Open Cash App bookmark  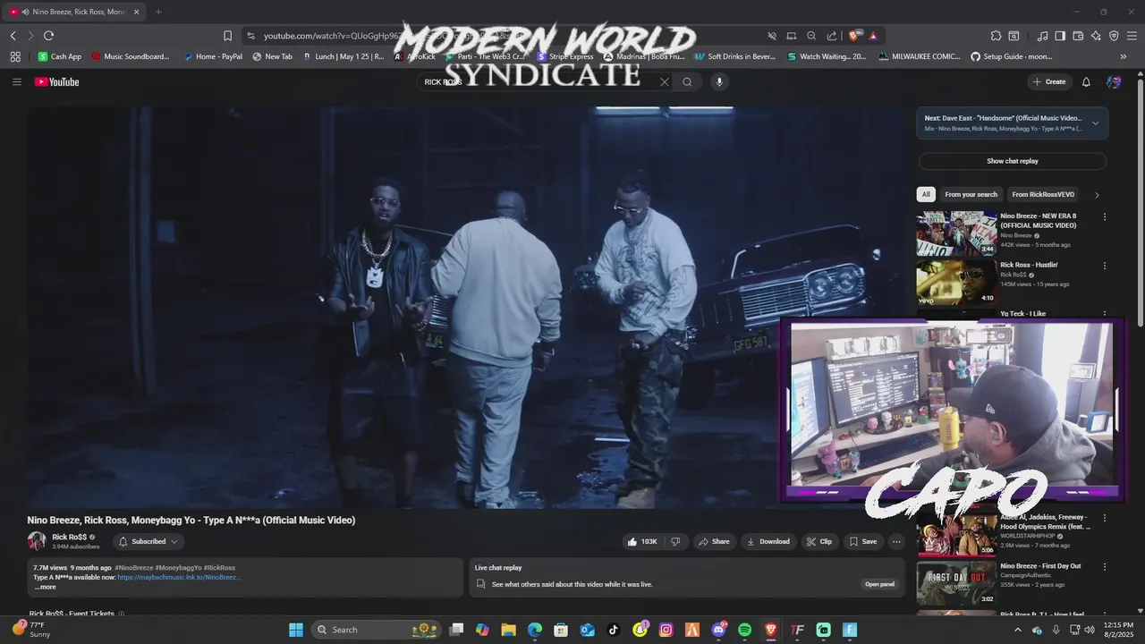tap(59, 56)
